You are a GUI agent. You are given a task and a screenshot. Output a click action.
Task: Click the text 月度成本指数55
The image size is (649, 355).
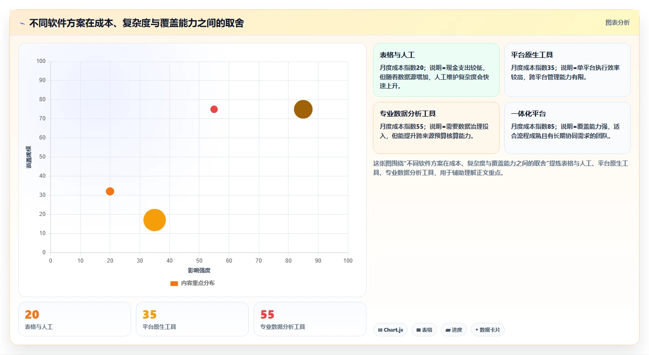(x=402, y=126)
